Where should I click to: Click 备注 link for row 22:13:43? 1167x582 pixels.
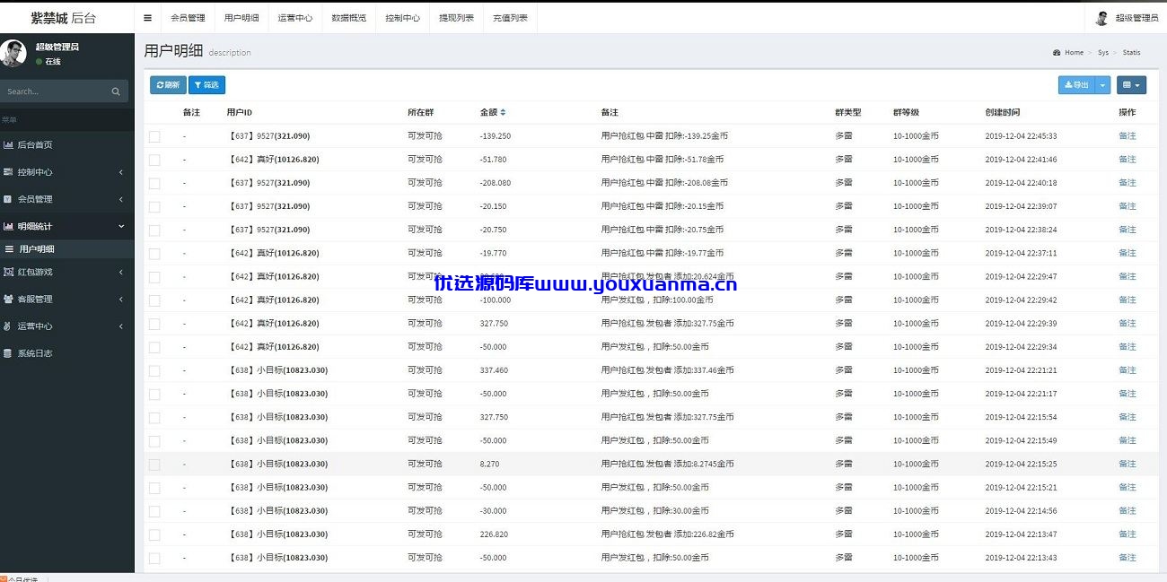[x=1127, y=558]
